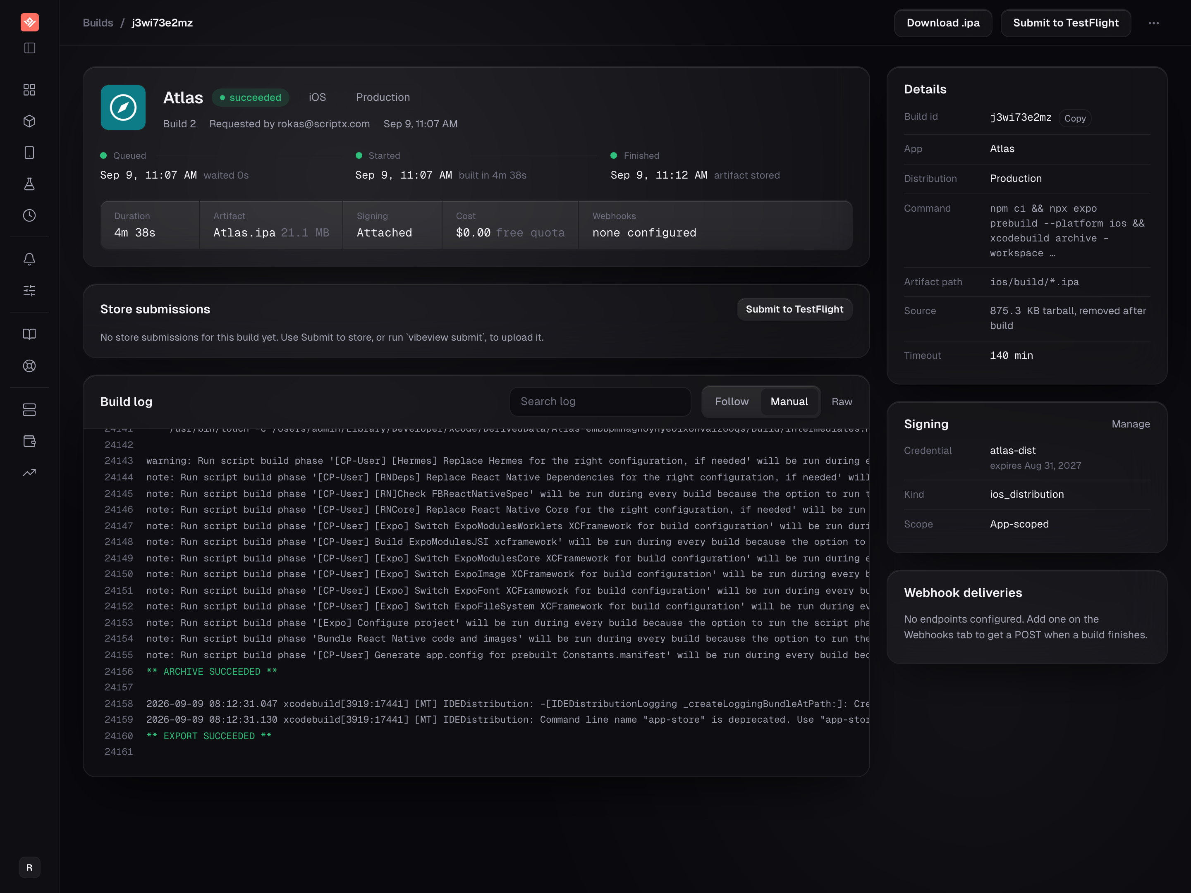The image size is (1191, 893).
Task: Open the three-dot more actions menu
Action: (1153, 23)
